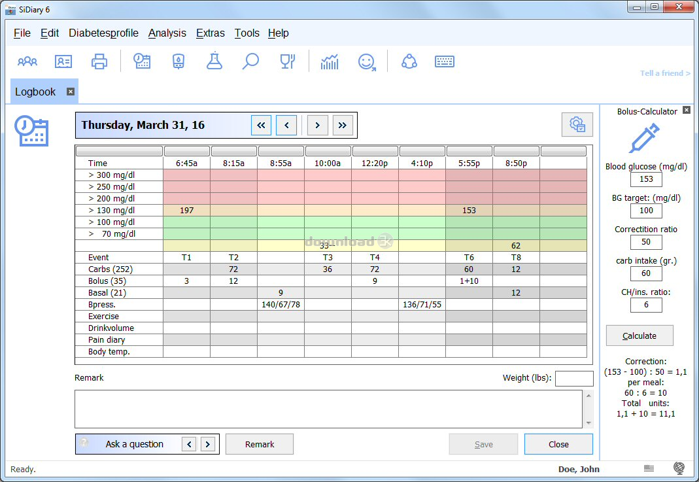The height and width of the screenshot is (482, 699).
Task: Click the smiley face icon
Action: tap(367, 62)
